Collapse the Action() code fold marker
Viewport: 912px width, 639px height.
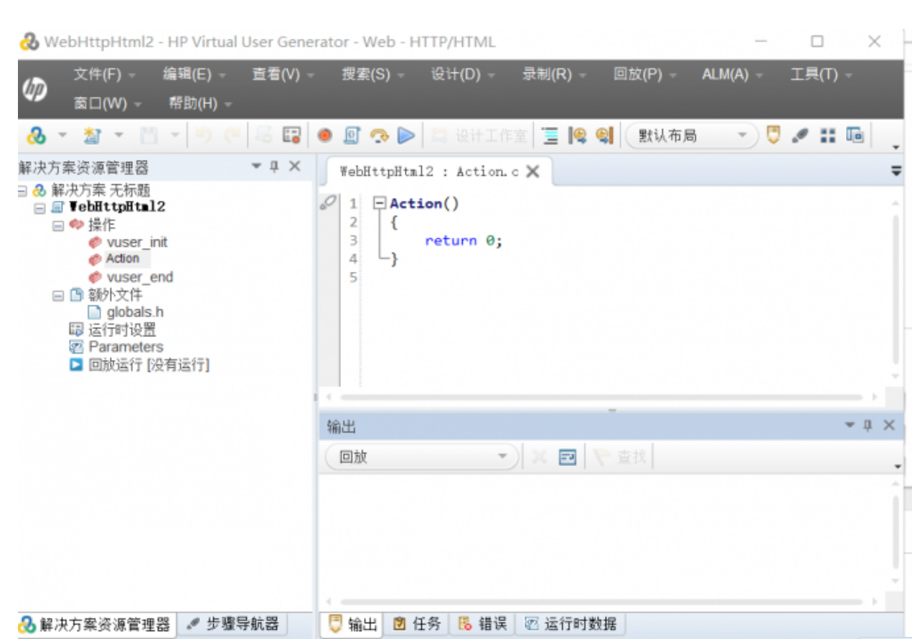pos(380,204)
